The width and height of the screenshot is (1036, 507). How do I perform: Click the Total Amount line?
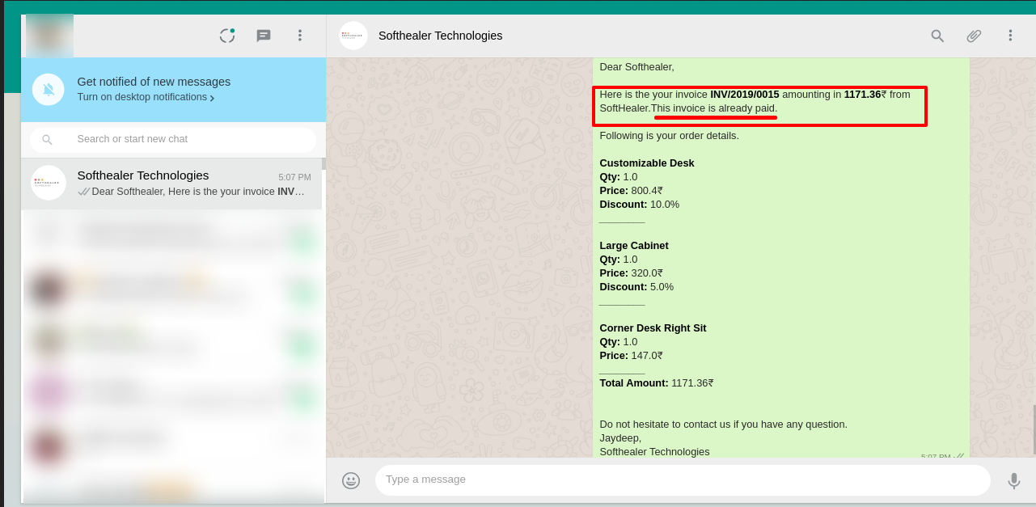coord(657,382)
